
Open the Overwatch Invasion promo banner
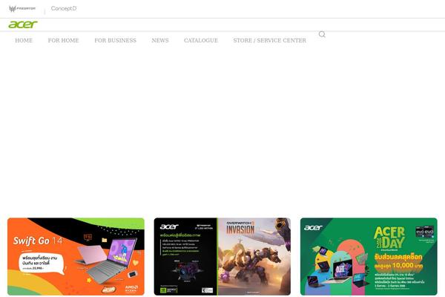[222, 257]
